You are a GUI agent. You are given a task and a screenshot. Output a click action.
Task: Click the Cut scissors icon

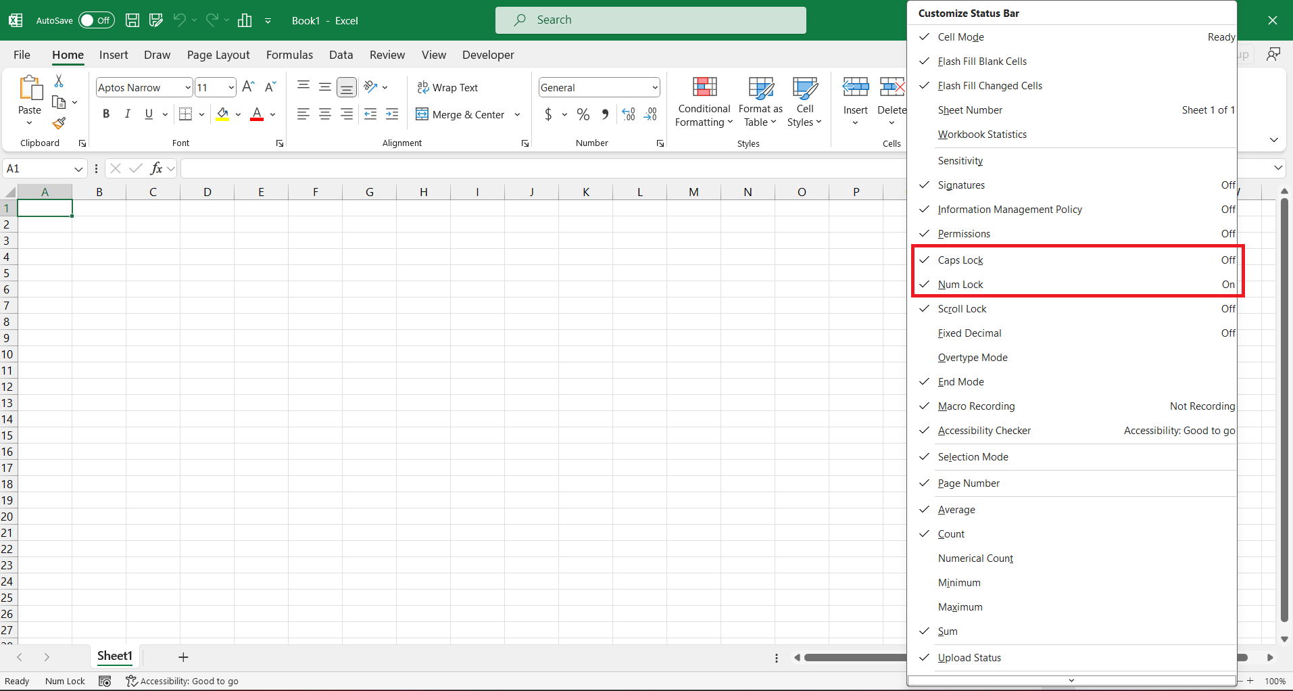[59, 81]
